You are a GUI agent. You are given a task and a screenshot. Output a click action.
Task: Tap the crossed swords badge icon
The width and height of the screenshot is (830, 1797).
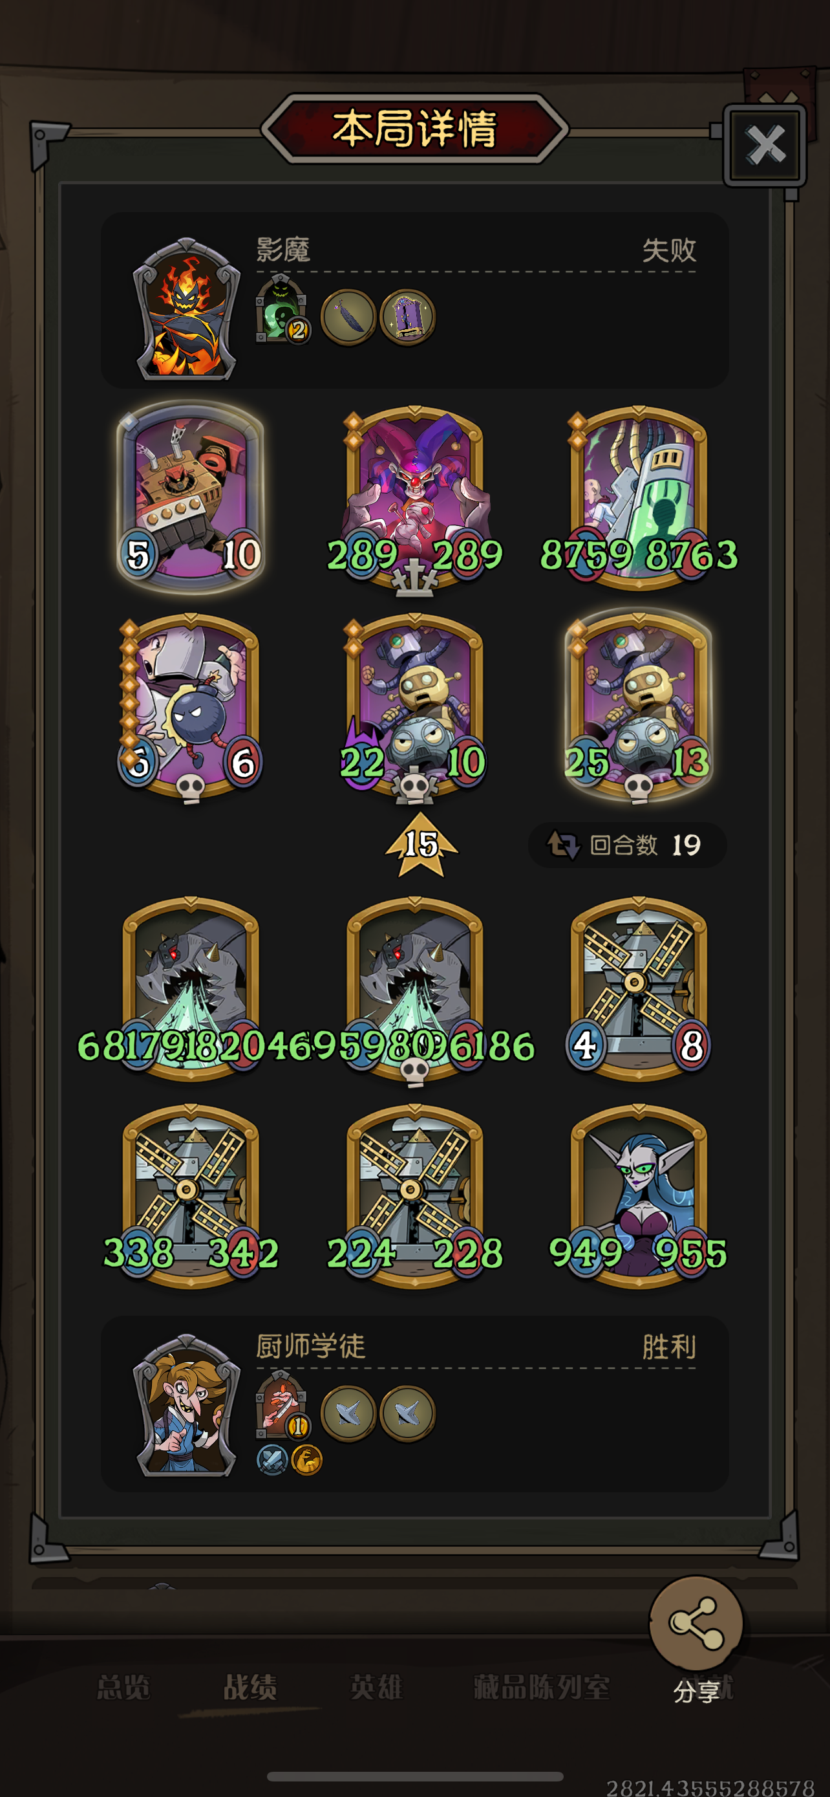point(271,1459)
